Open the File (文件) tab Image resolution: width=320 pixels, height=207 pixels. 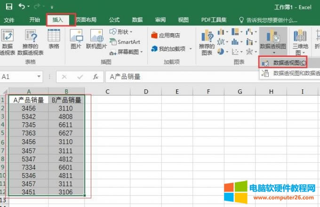click(x=9, y=20)
